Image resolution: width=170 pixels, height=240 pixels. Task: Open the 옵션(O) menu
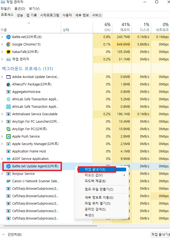click(x=20, y=9)
